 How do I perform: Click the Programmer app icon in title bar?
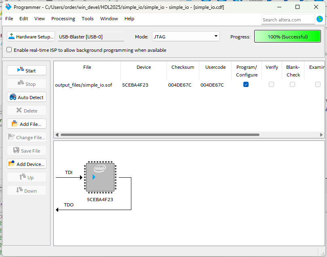pyautogui.click(x=8, y=7)
